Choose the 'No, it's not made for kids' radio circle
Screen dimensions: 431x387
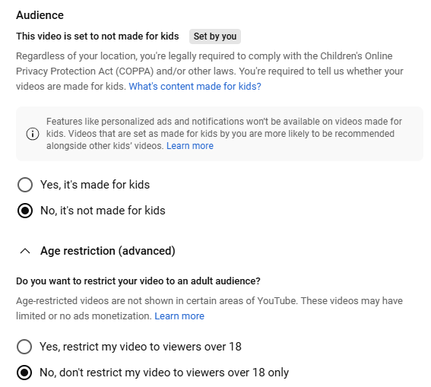pos(25,211)
